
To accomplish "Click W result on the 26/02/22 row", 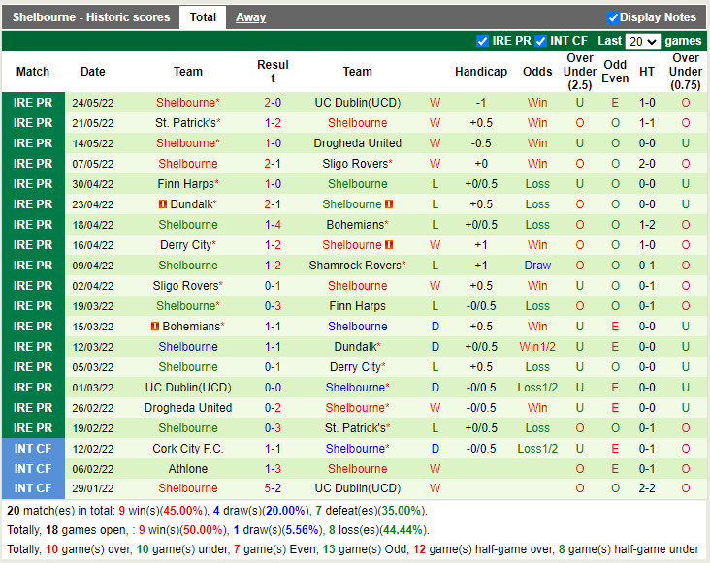I will [x=435, y=408].
